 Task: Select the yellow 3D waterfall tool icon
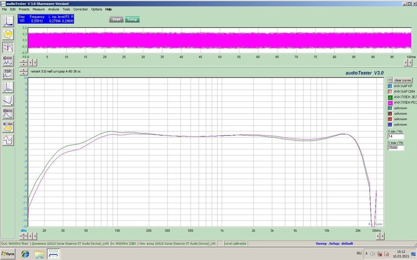click(x=8, y=35)
